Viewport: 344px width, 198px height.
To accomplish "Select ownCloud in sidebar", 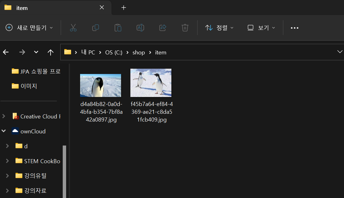I will coord(29,131).
